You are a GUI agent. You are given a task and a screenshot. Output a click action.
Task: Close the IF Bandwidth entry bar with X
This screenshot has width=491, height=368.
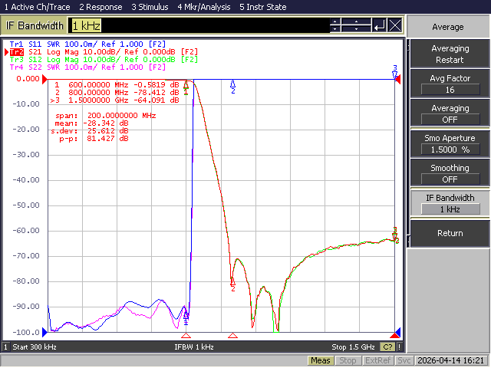pyautogui.click(x=395, y=25)
